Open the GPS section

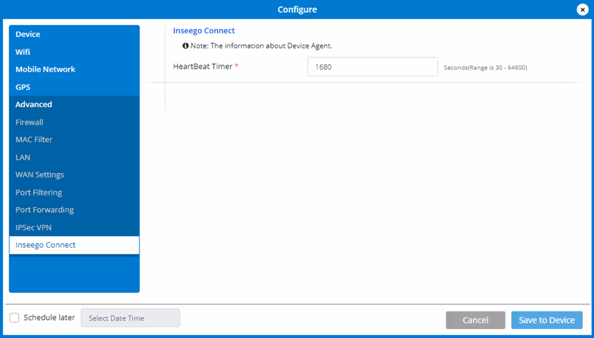click(74, 87)
